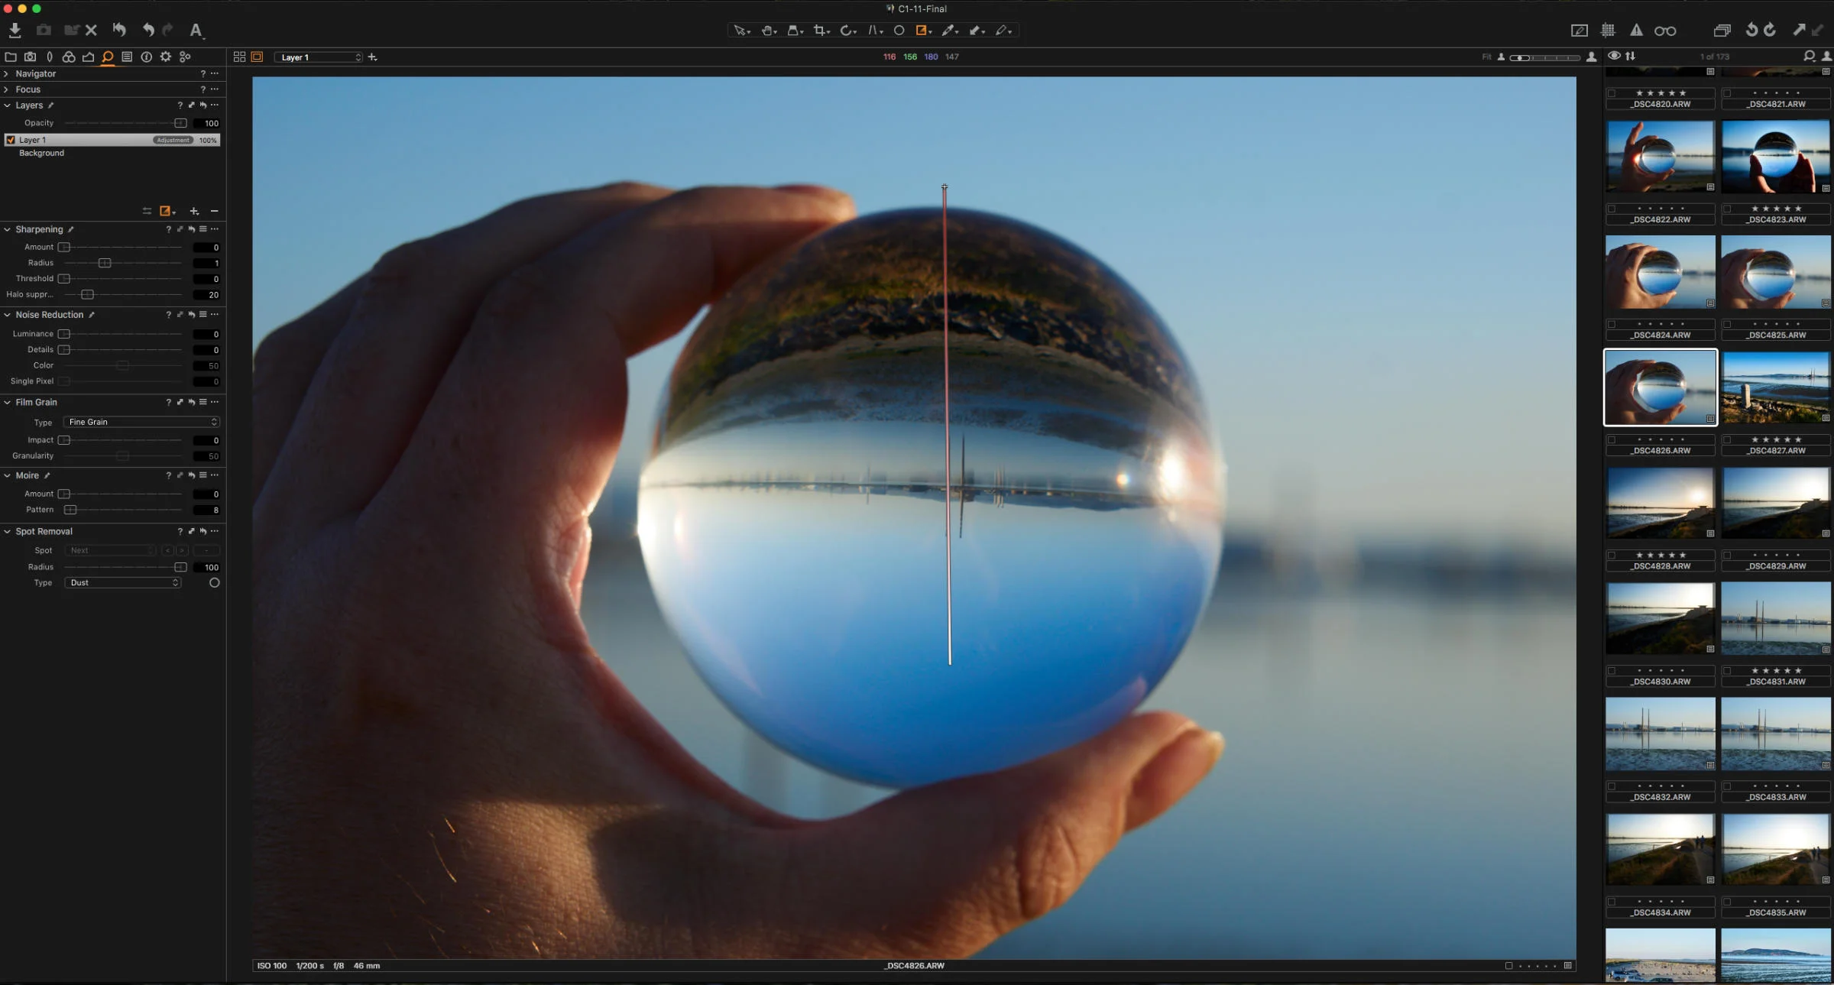1834x985 pixels.
Task: Expand the Navigator panel
Action: 7,74
